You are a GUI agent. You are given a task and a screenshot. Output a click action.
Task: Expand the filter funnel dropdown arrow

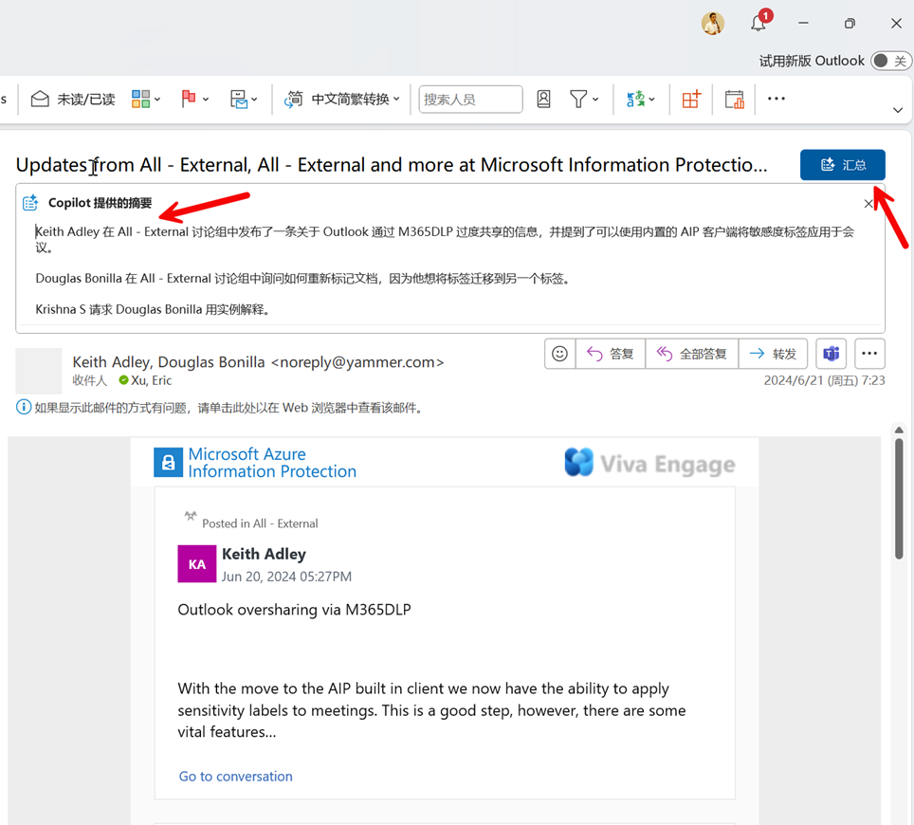coord(595,100)
